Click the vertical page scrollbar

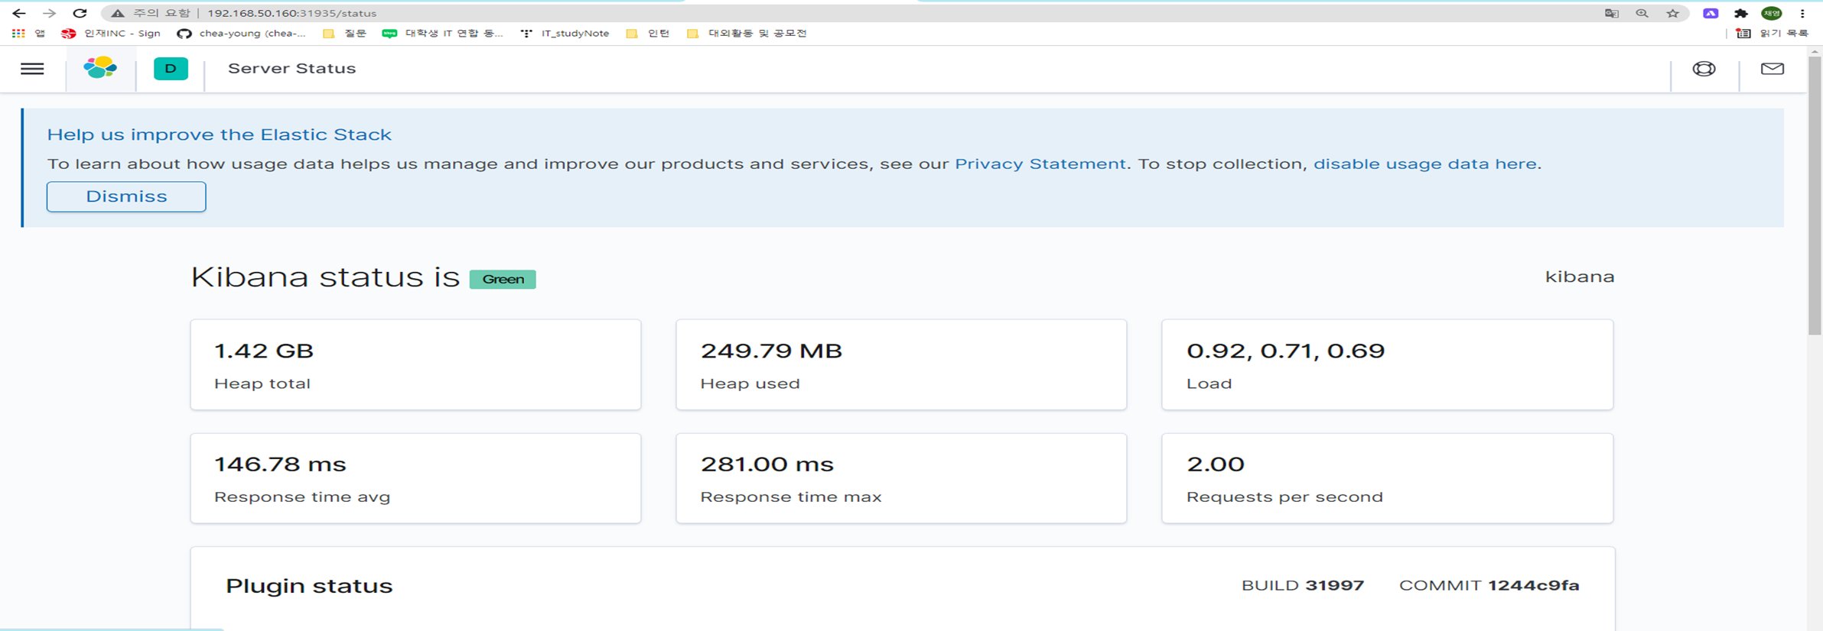(x=1815, y=195)
